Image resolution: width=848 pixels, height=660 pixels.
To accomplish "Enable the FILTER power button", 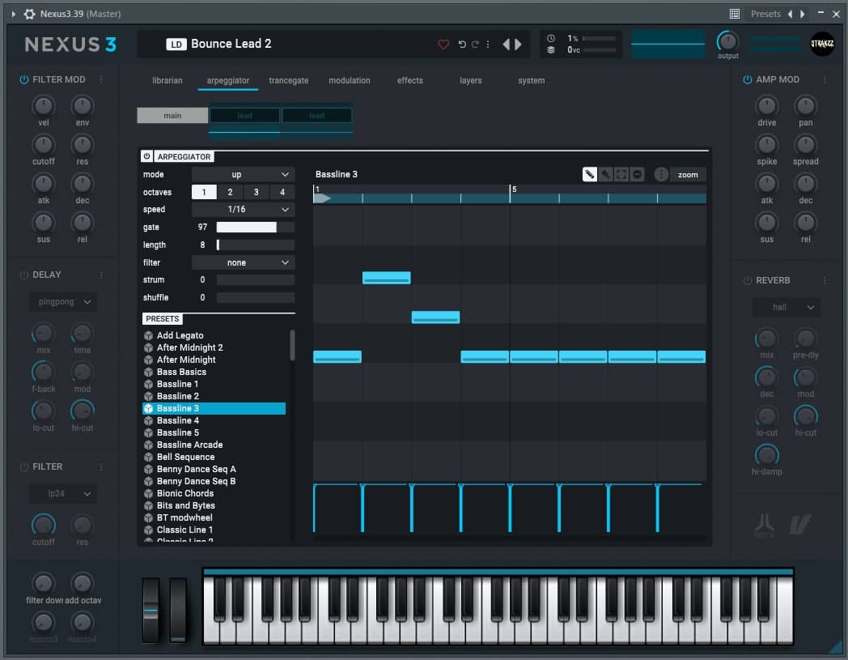I will pos(23,466).
